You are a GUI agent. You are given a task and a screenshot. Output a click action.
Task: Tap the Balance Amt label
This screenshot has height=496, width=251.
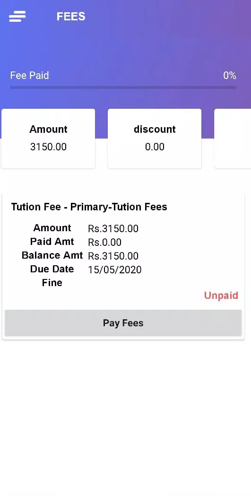(52, 255)
